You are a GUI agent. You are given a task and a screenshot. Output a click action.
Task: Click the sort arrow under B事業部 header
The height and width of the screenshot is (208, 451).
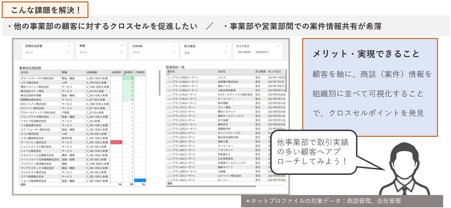(125, 75)
